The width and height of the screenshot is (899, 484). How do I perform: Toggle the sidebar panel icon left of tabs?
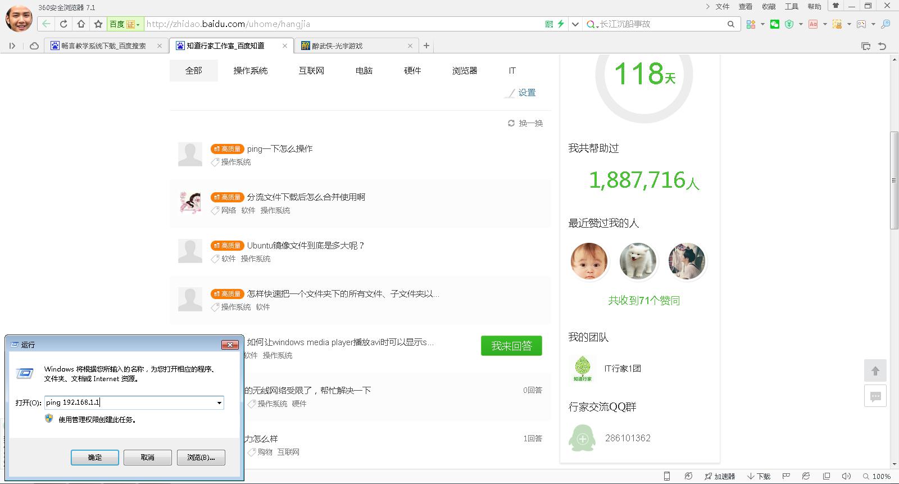pos(12,46)
